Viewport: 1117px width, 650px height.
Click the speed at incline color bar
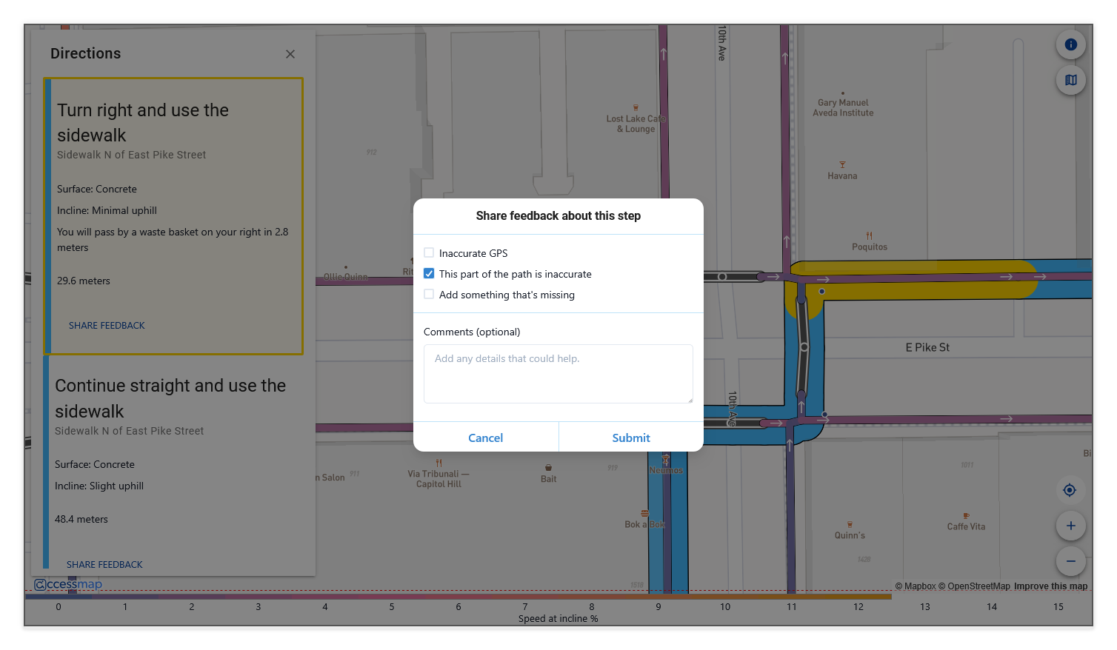(x=458, y=597)
